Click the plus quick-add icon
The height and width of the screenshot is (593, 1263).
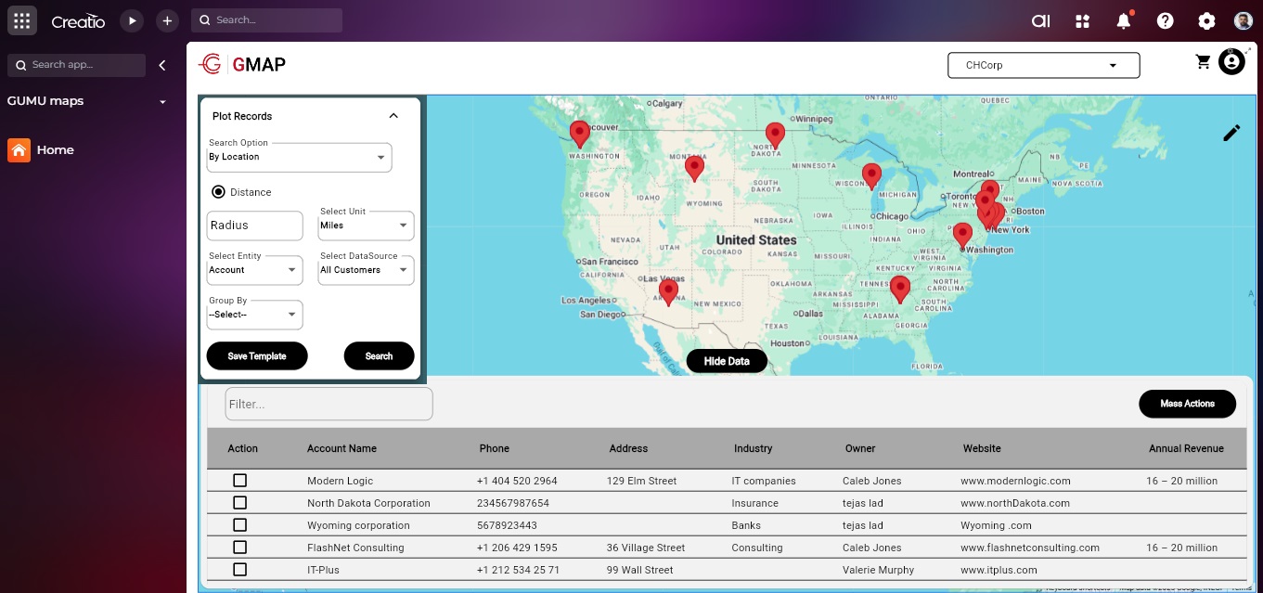click(x=166, y=20)
